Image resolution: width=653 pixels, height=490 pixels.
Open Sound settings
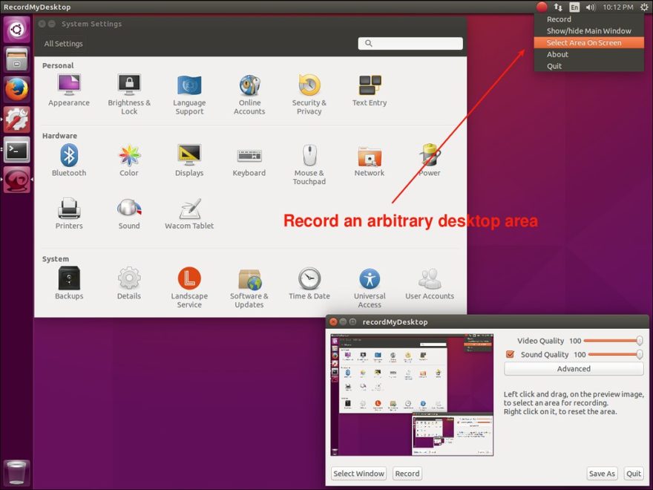click(129, 213)
